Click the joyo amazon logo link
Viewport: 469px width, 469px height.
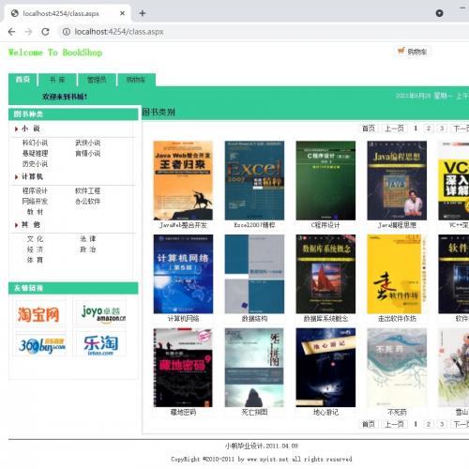100,312
